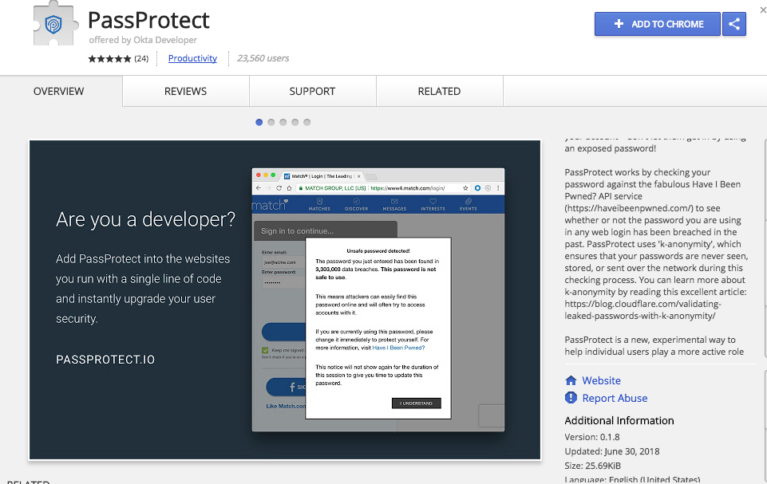Select the third screenshot carousel dot

283,122
